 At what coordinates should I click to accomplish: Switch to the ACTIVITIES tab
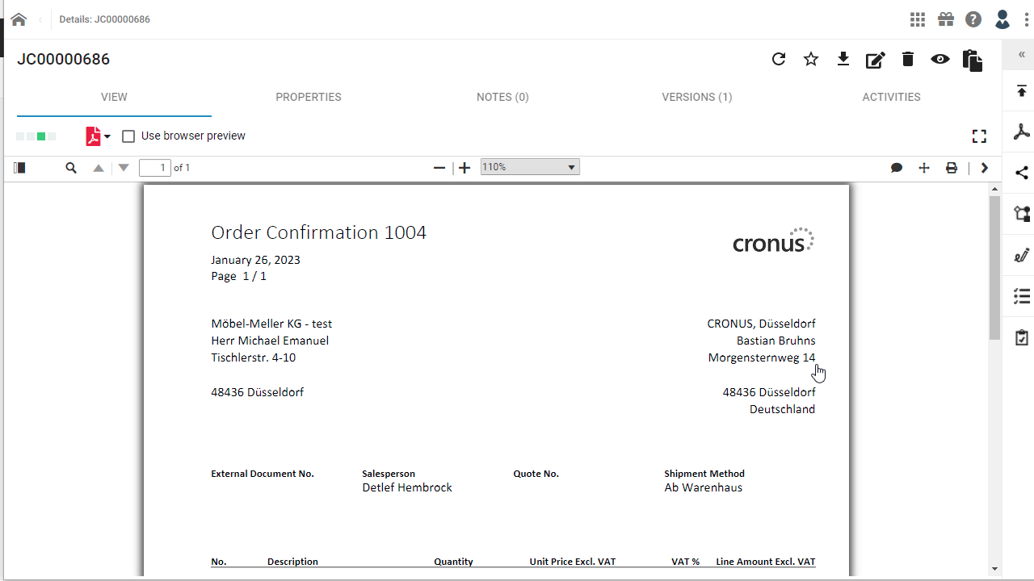(891, 97)
